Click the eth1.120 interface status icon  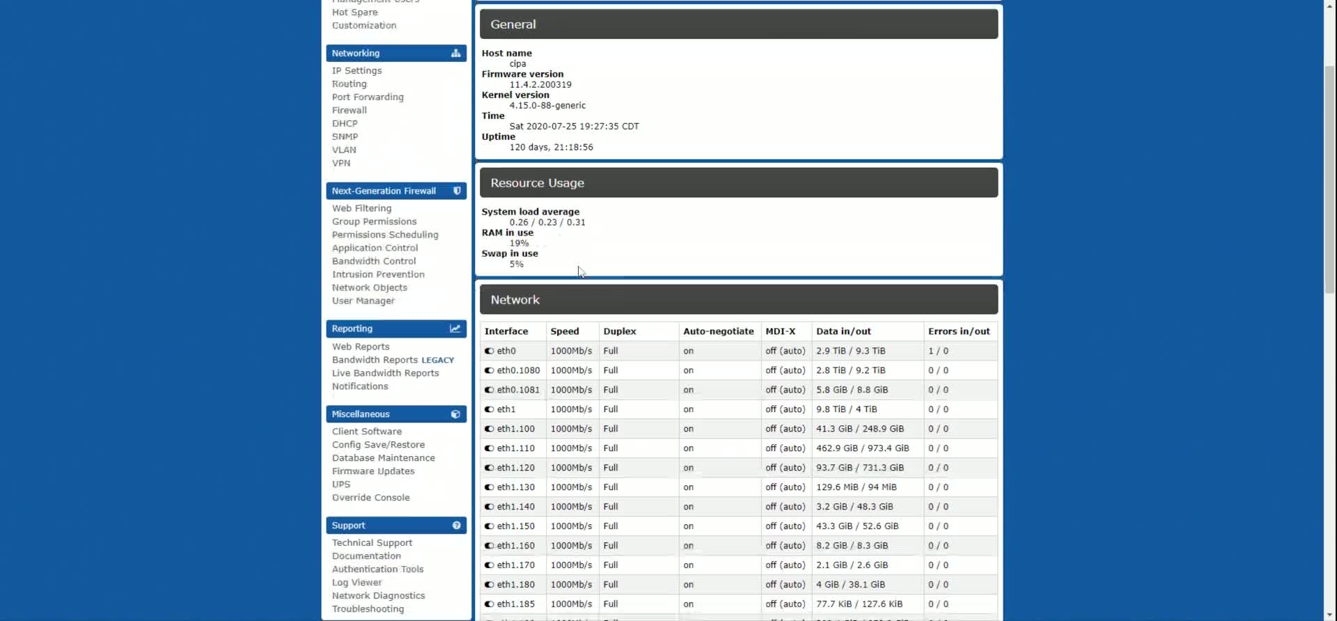(489, 468)
